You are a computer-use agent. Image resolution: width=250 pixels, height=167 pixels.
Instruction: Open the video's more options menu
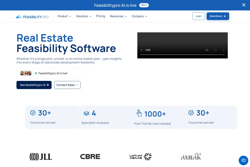(x=223, y=50)
